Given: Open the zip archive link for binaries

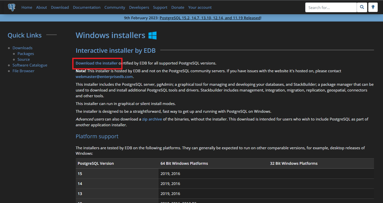Looking at the screenshot, I should click(x=152, y=119).
